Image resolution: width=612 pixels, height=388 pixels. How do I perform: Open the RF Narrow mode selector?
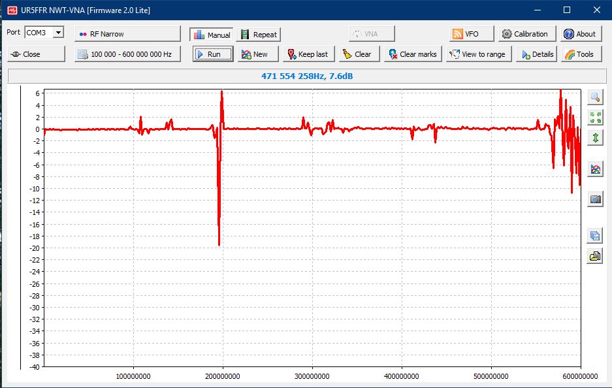127,34
